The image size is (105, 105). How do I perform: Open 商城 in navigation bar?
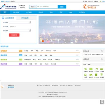tap(71, 12)
